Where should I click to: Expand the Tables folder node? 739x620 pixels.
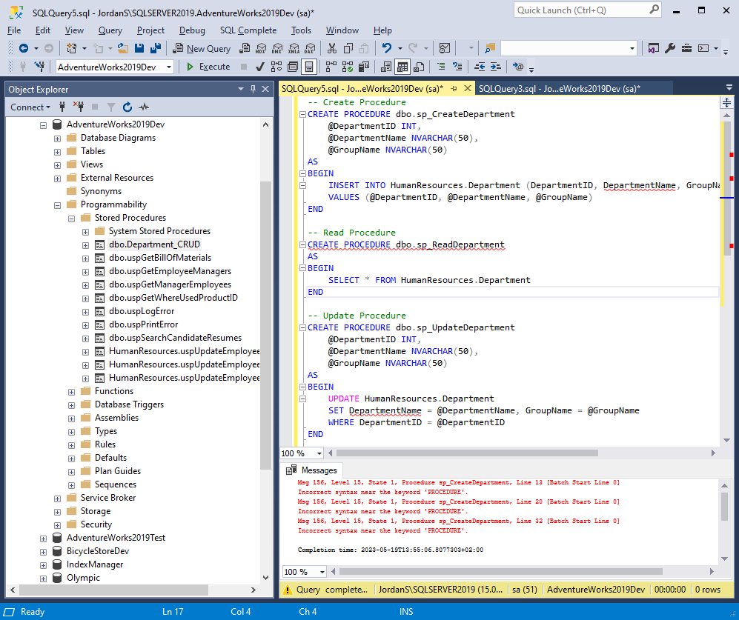[58, 152]
